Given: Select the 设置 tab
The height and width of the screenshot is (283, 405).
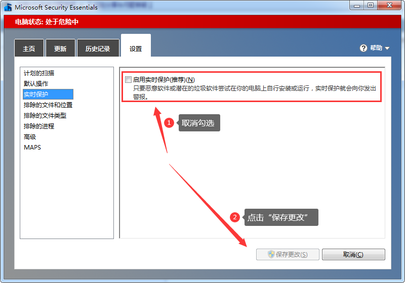Looking at the screenshot, I should (x=136, y=46).
